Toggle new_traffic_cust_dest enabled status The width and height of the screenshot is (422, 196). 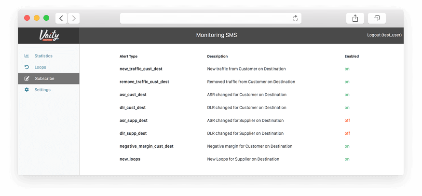click(347, 69)
